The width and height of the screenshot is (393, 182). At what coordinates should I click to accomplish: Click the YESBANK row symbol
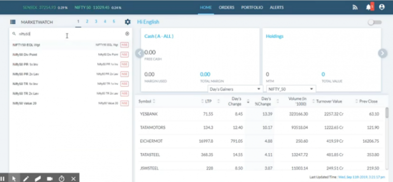pyautogui.click(x=149, y=114)
